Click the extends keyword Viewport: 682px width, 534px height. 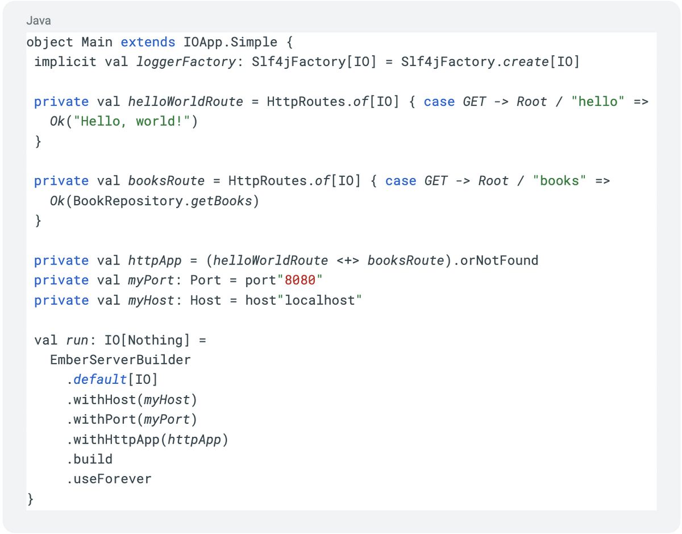(148, 42)
